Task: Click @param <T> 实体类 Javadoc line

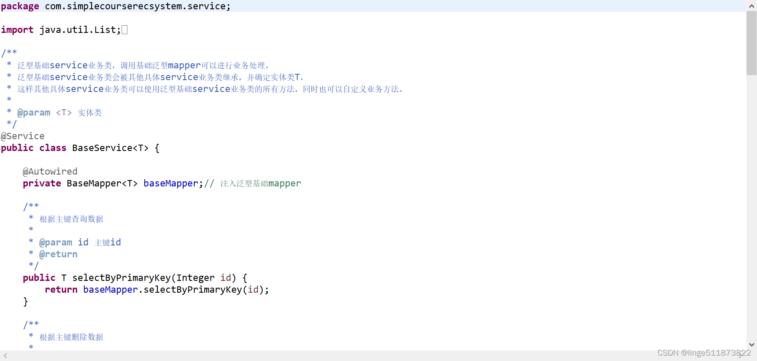Action: [59, 113]
